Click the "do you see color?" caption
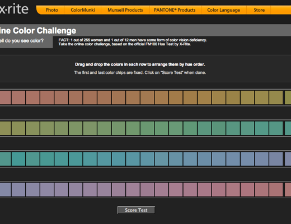The height and width of the screenshot is (224, 291). coord(22,40)
